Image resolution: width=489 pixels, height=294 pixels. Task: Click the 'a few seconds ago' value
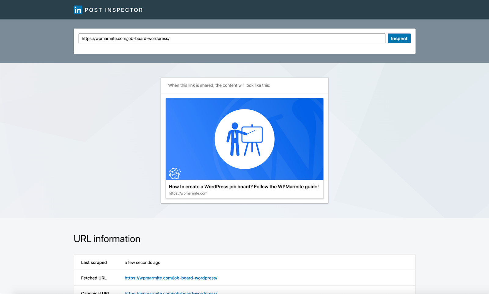142,263
